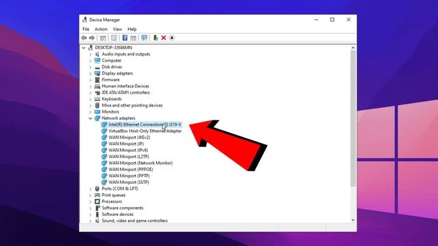Image resolution: width=438 pixels, height=246 pixels.
Task: Select the Audio inputs and outputs speaker icon
Action: pyautogui.click(x=97, y=54)
